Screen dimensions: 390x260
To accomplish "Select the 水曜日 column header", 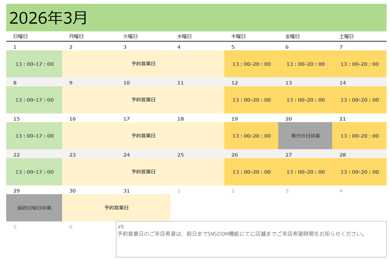I will coord(184,36).
